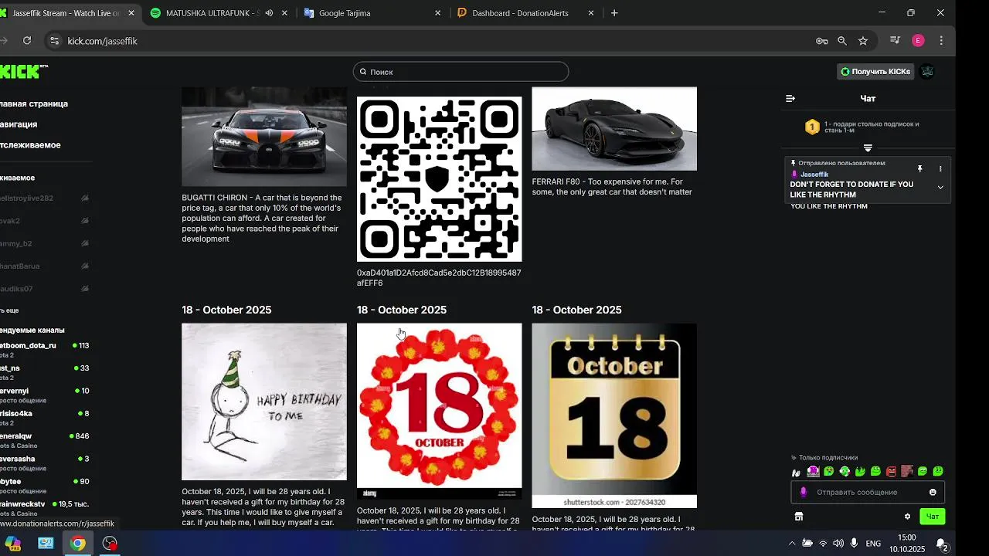The image size is (989, 556).
Task: Open volume tray icon
Action: point(838,544)
